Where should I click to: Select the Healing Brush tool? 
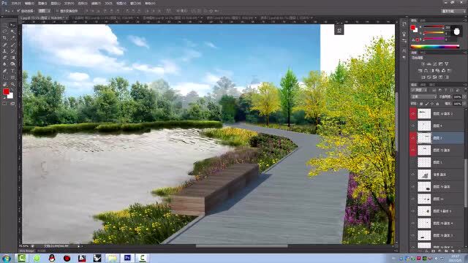[x=5, y=45]
